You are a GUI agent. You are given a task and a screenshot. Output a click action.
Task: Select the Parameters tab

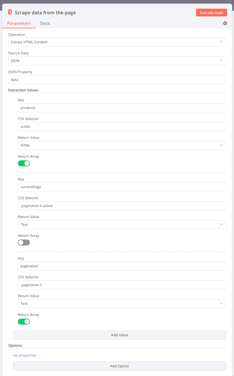[x=19, y=23]
